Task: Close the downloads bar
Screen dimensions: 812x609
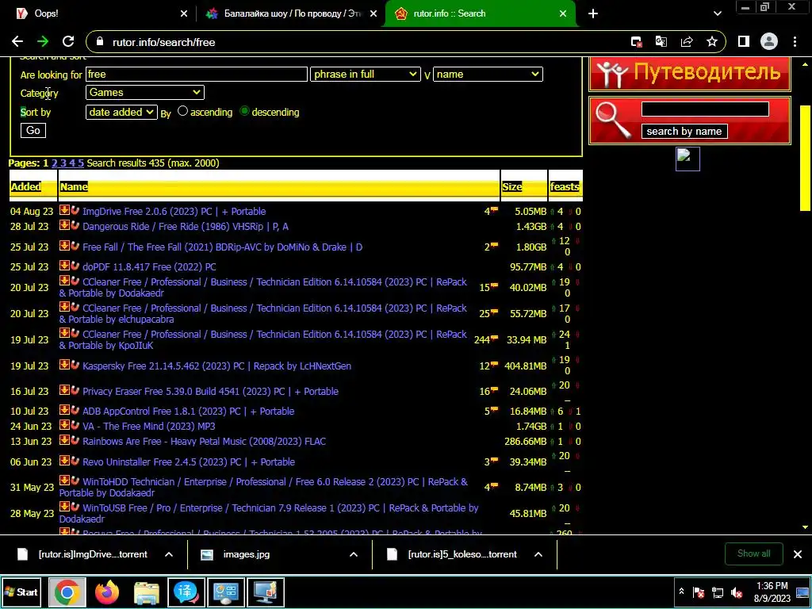Action: (798, 554)
